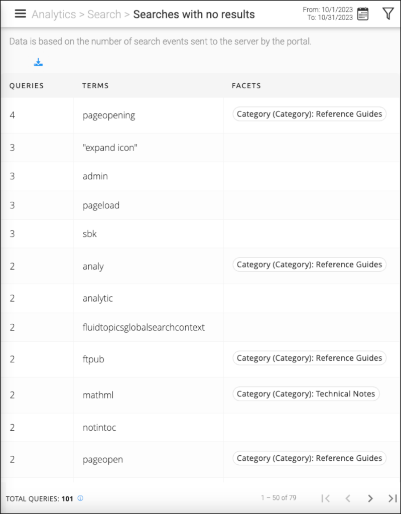Open the Search breadcrumb section
This screenshot has width=401, height=514.
(x=104, y=14)
